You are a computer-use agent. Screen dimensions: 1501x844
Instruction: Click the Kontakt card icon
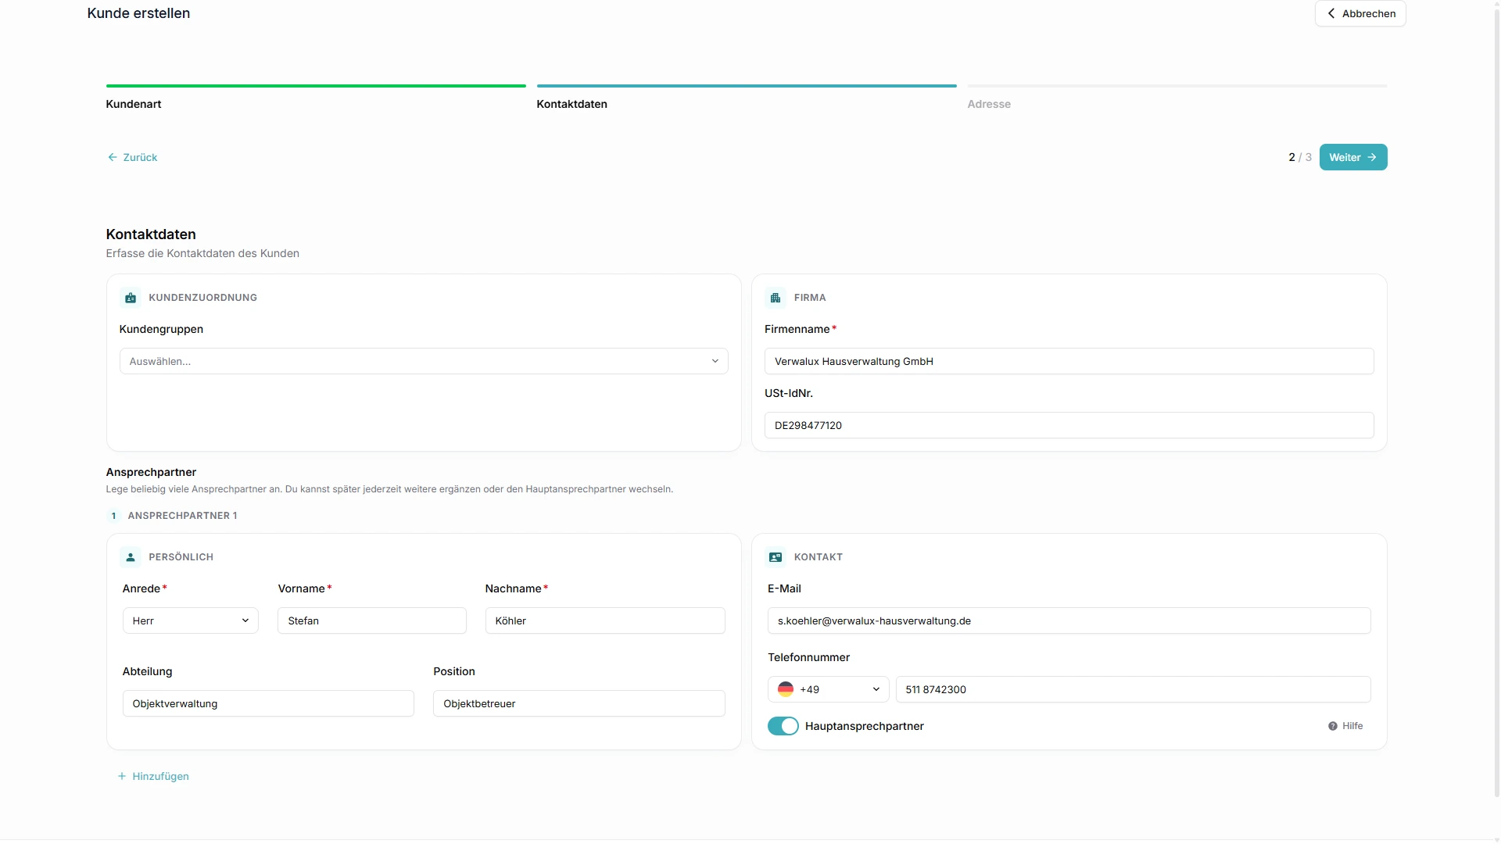(x=776, y=557)
